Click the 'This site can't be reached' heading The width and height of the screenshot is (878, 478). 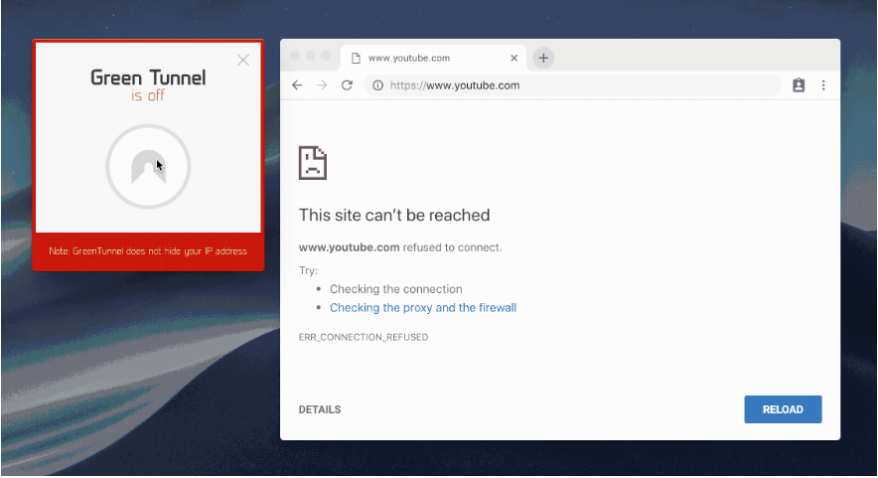tap(394, 216)
